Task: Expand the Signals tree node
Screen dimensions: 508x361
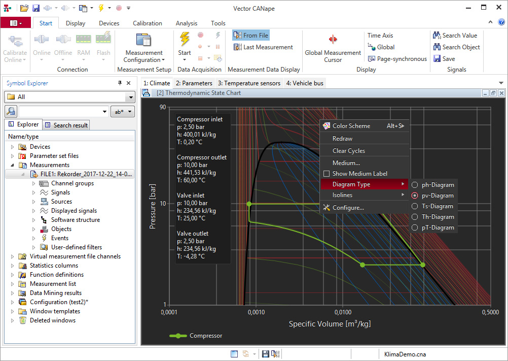Action: 33,192
